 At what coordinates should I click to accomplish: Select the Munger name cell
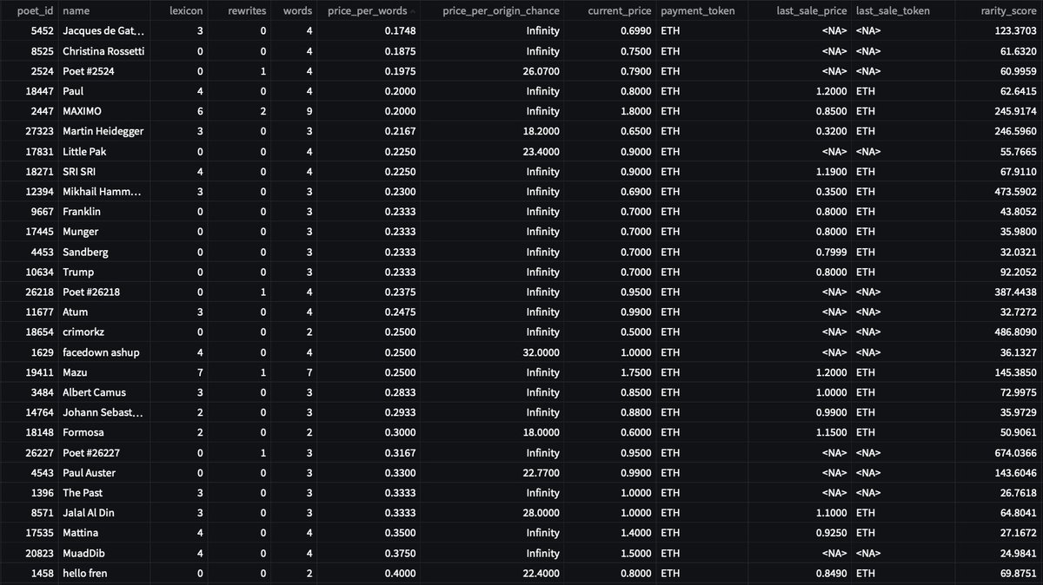click(x=104, y=232)
